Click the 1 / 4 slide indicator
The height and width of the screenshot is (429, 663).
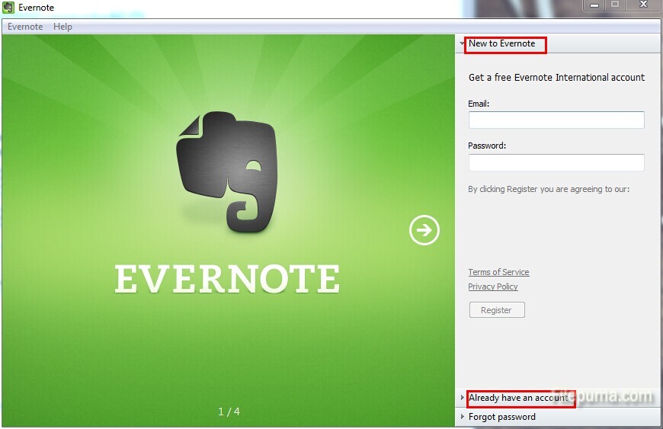(x=229, y=411)
